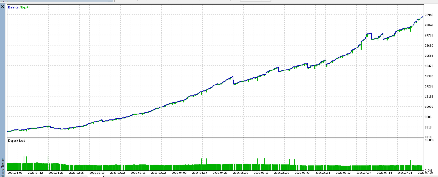This screenshot has height=177, width=438.
Task: Click the 10.0% deposit load scale label
Action: (x=429, y=140)
